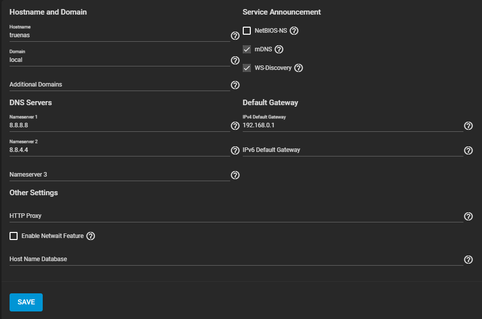
Task: Enable the NetBIOS-NS checkbox
Action: tap(247, 31)
